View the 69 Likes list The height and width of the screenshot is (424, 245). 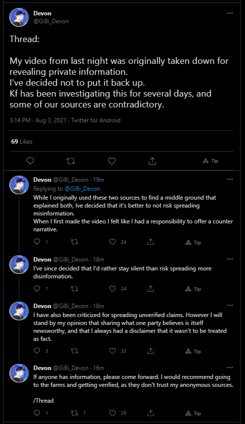point(22,142)
